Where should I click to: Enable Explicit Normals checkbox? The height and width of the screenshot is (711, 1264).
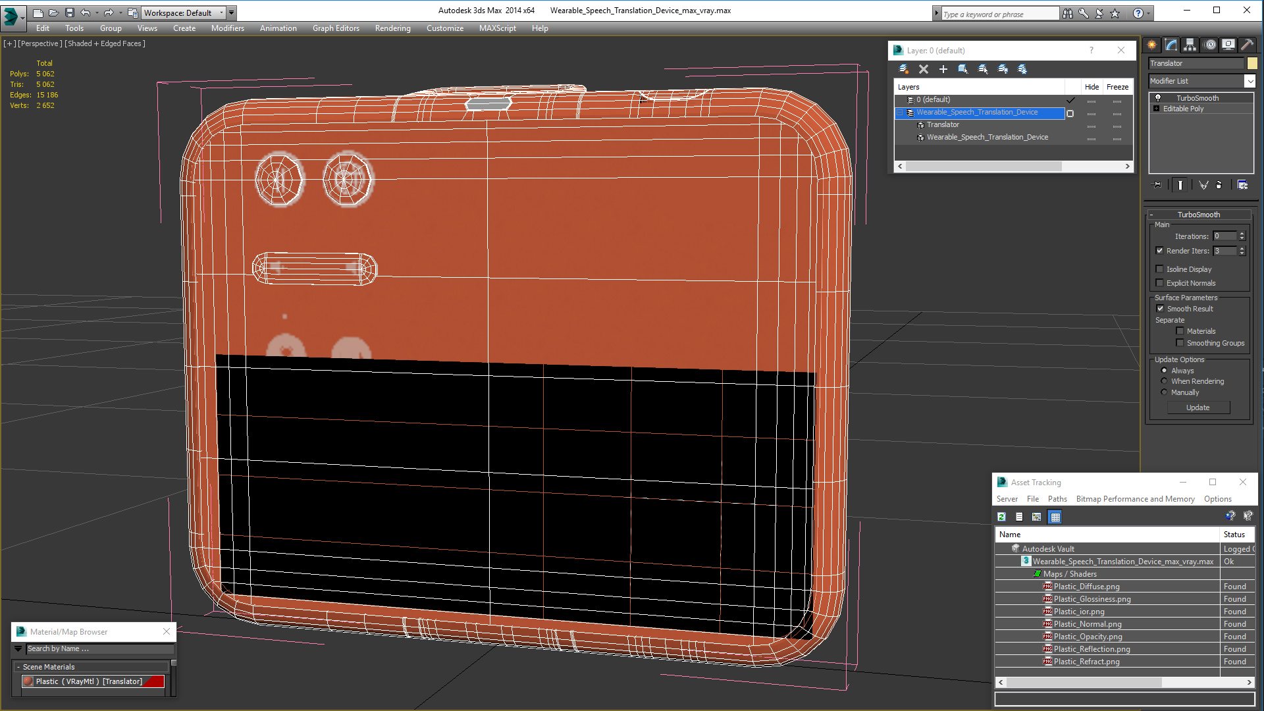point(1160,283)
